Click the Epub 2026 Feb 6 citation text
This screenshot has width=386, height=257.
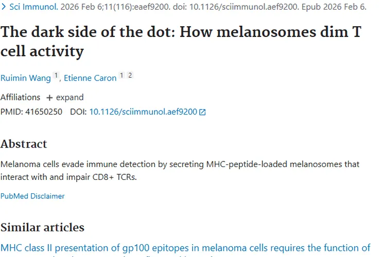pos(335,8)
